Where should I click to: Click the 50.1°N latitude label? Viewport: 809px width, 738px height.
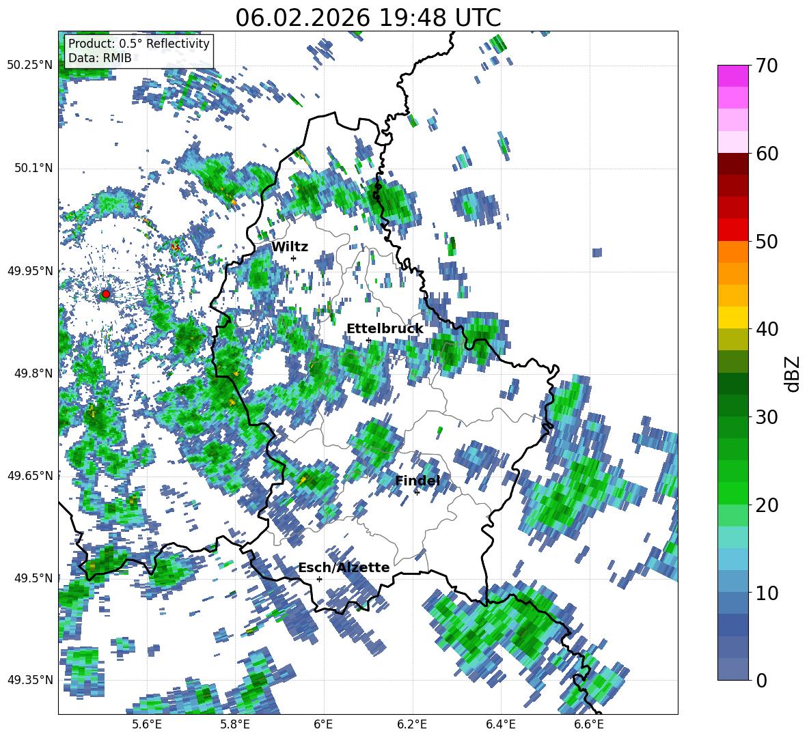click(33, 168)
